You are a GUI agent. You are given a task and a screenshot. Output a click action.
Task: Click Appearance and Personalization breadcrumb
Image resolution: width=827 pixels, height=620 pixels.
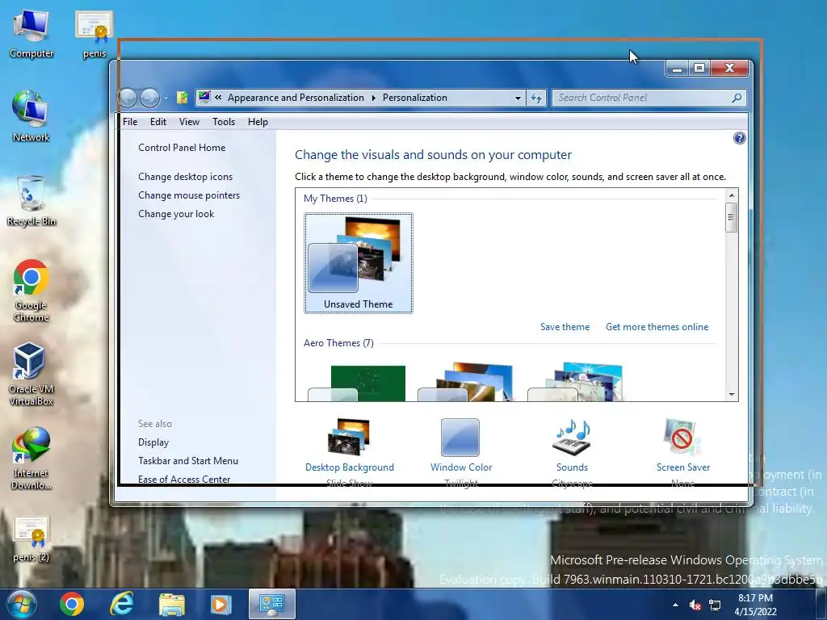point(296,98)
